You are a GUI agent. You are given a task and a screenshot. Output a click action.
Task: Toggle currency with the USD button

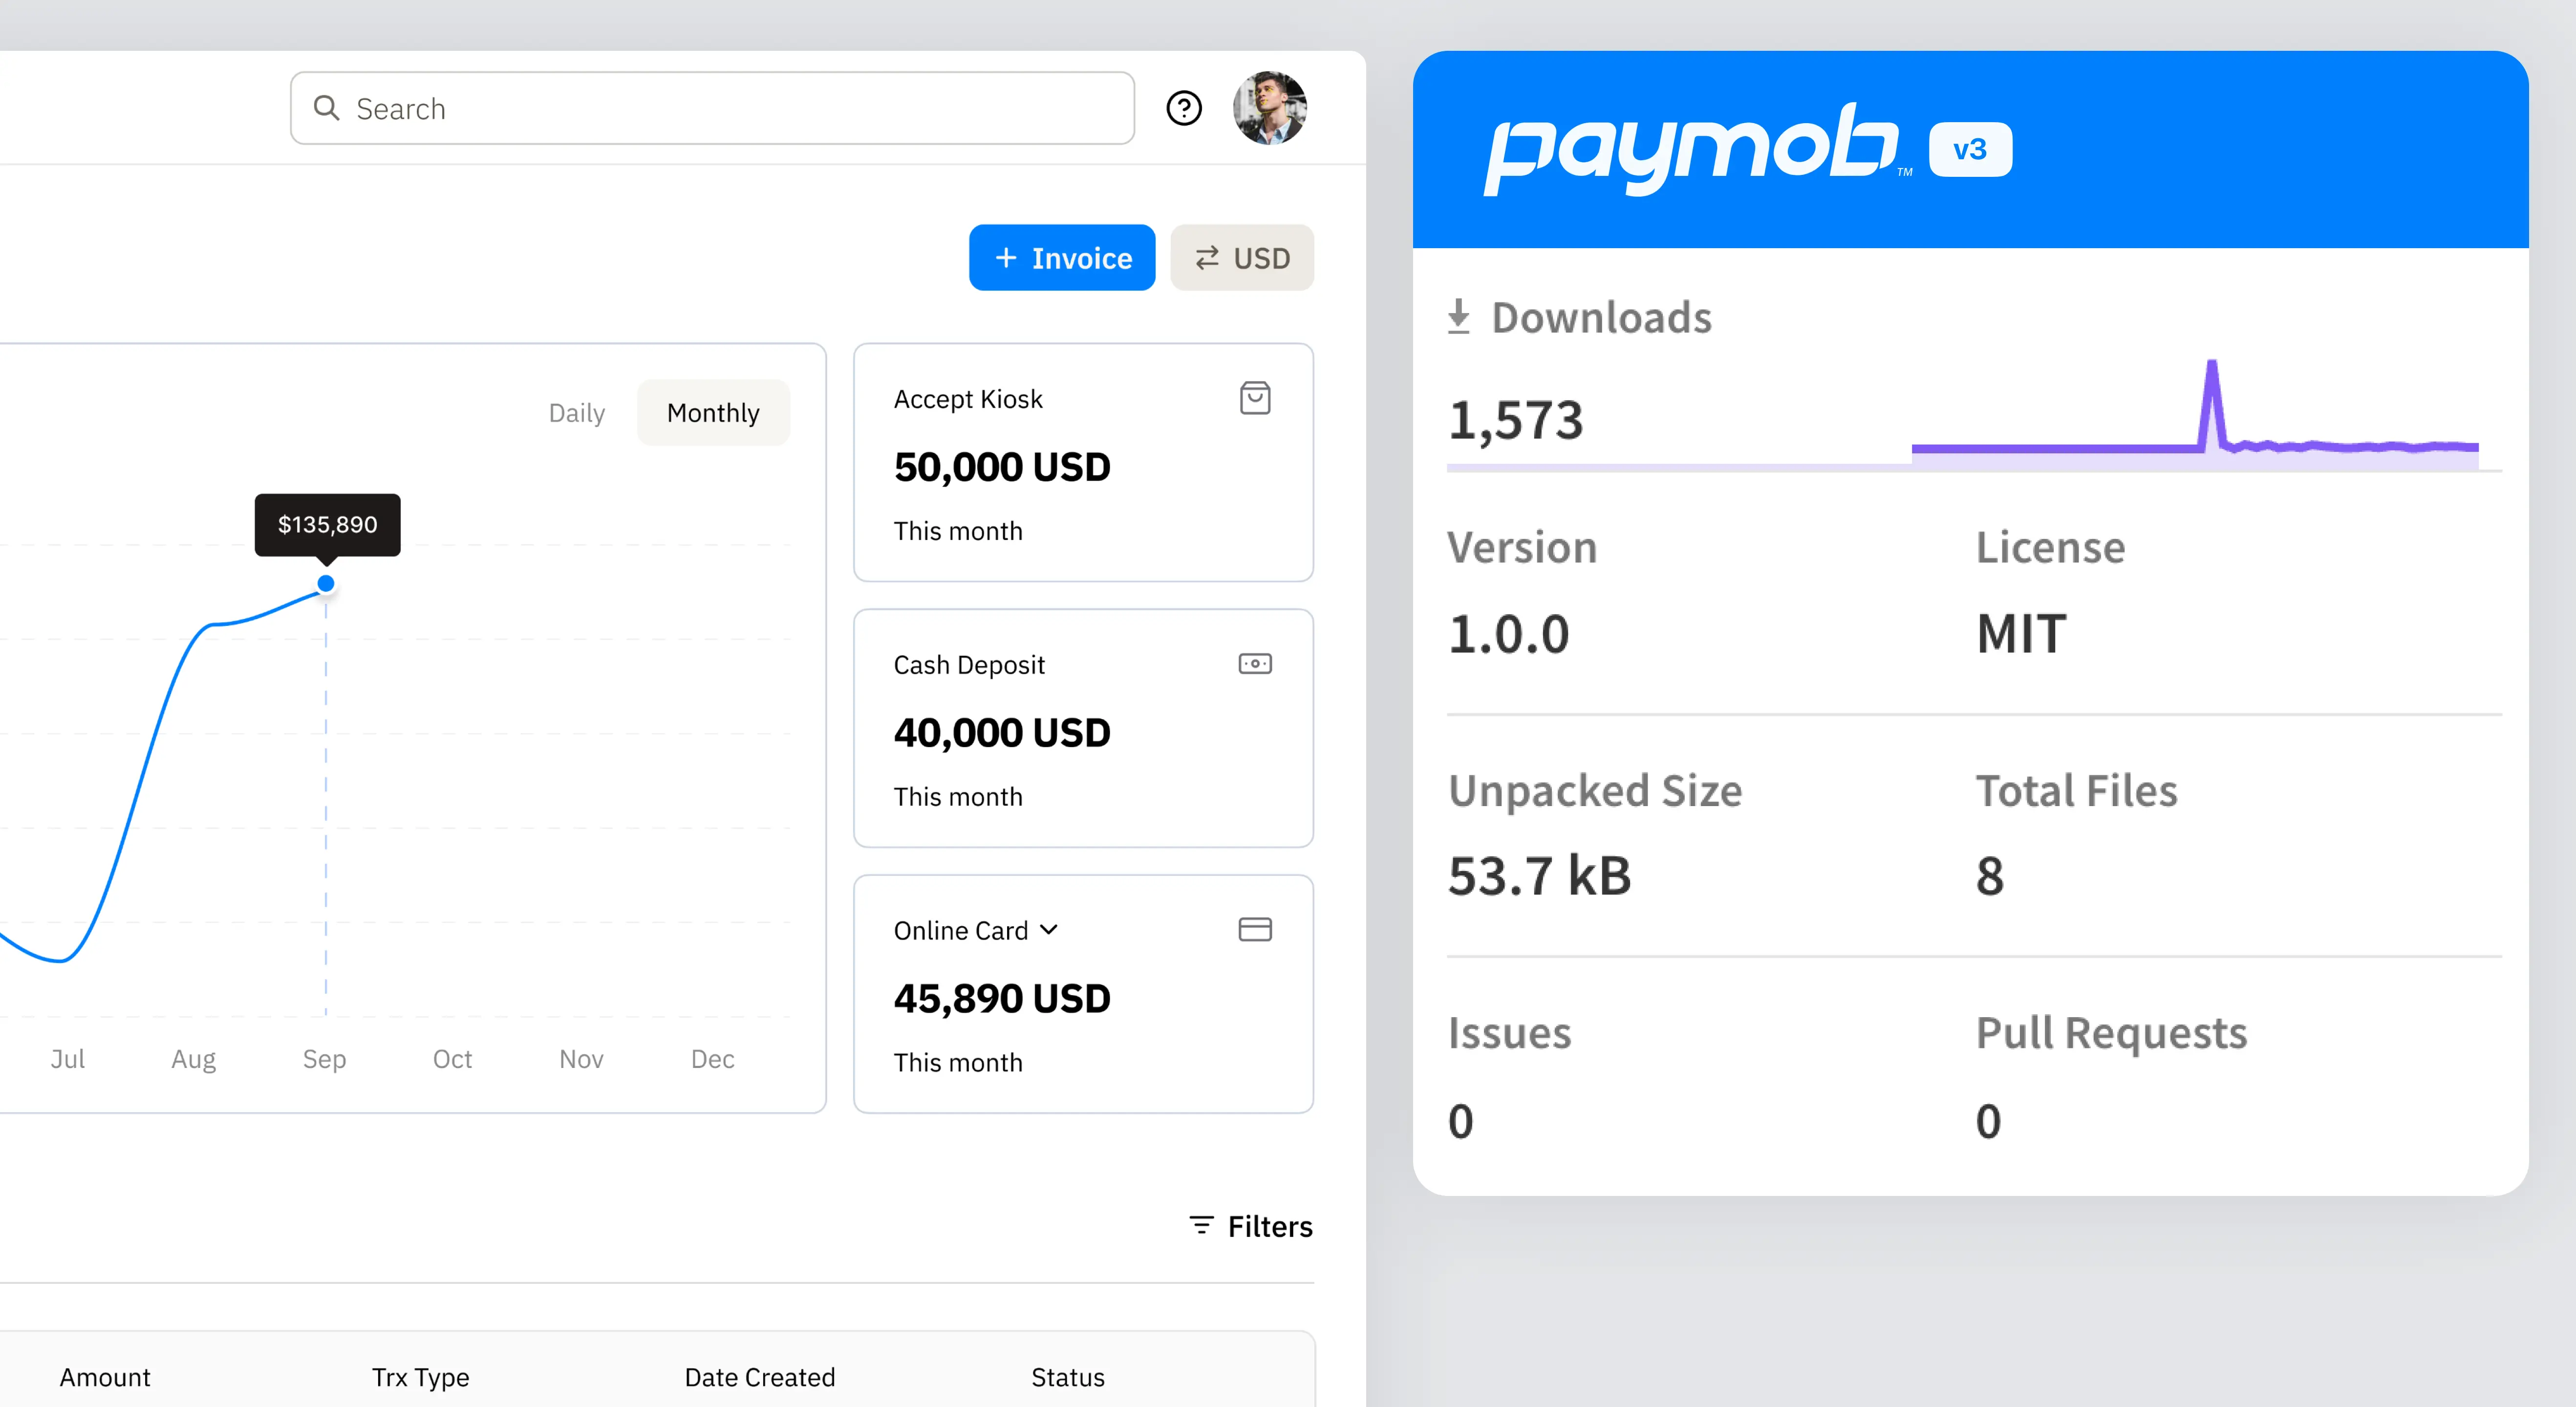1242,258
